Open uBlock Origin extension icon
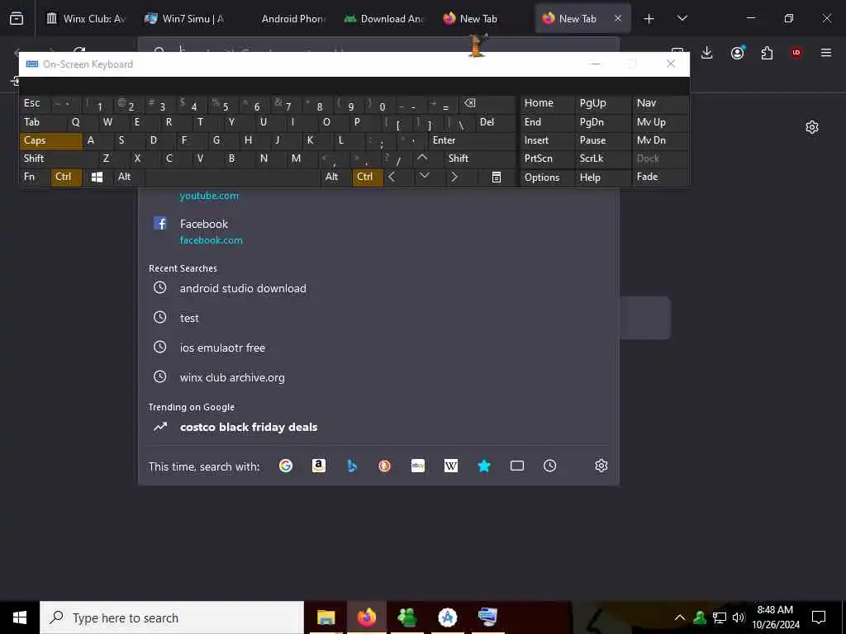The image size is (846, 634). [796, 53]
